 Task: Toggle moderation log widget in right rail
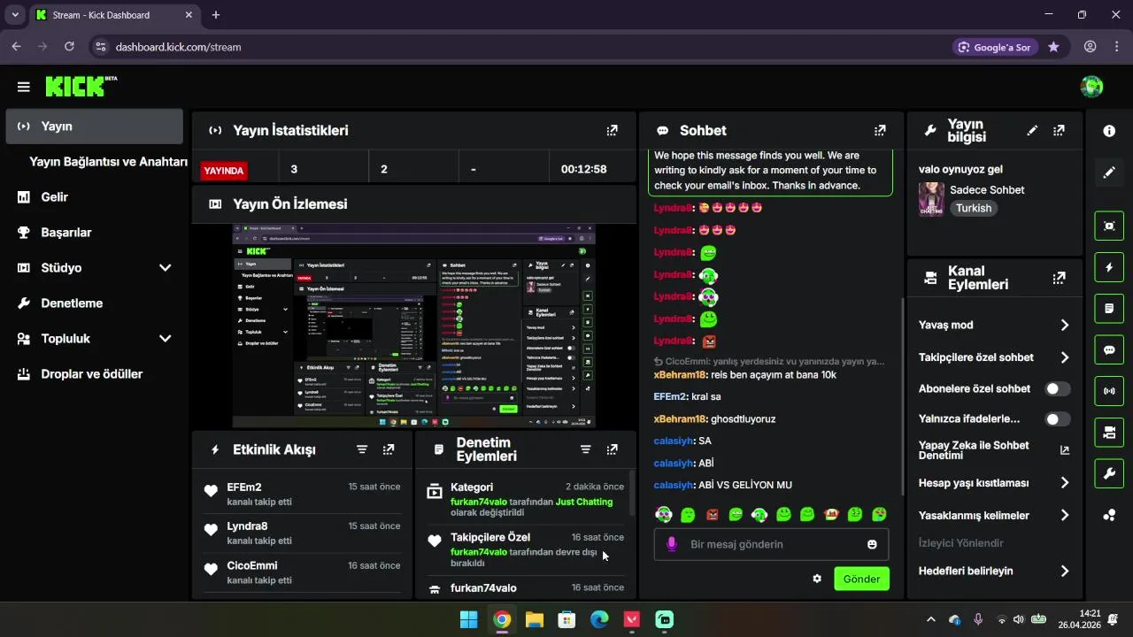1109,309
